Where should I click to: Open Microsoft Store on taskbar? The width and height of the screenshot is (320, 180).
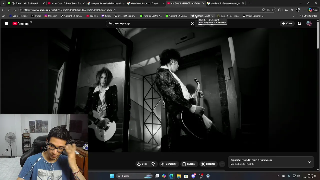tap(186, 176)
